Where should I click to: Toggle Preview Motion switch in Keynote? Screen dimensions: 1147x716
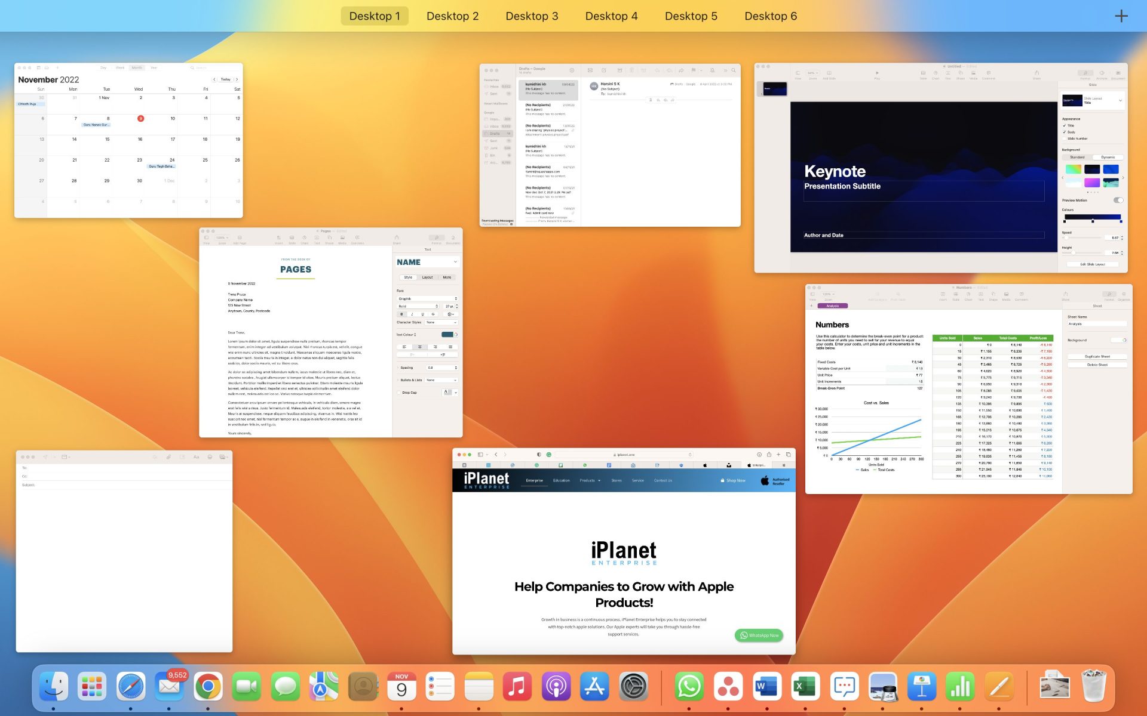click(1118, 200)
